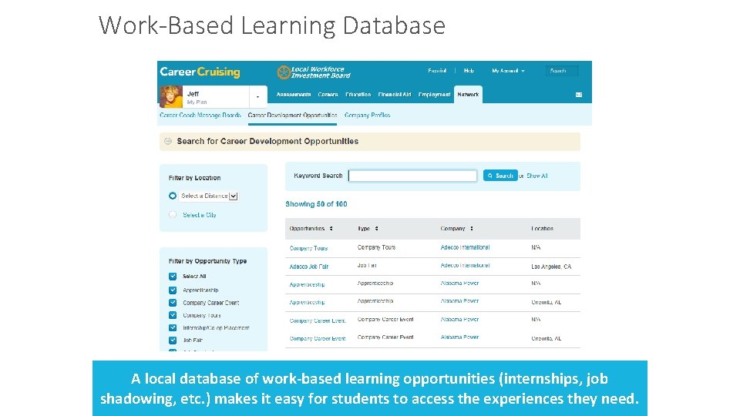The width and height of the screenshot is (740, 416).
Task: Click the 'Showing 50 of 100' text
Action: (316, 204)
